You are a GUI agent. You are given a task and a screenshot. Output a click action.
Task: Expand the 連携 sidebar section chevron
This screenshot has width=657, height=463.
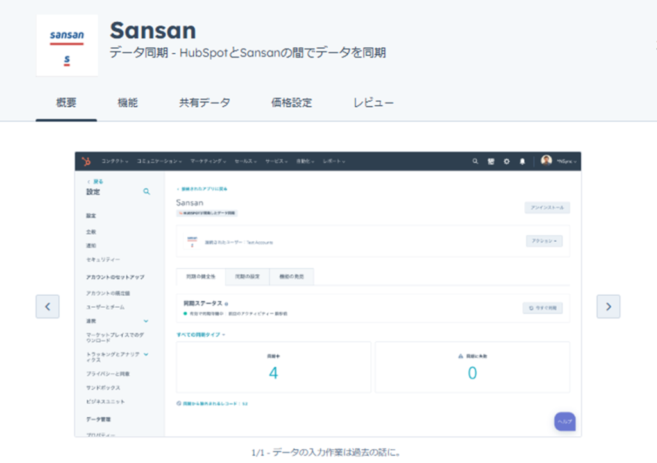pyautogui.click(x=146, y=321)
